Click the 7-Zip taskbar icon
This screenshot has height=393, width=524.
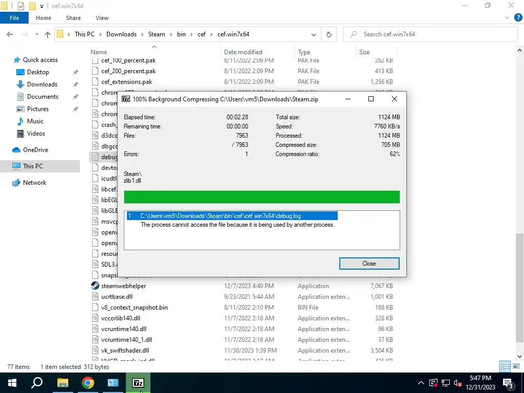(x=138, y=383)
